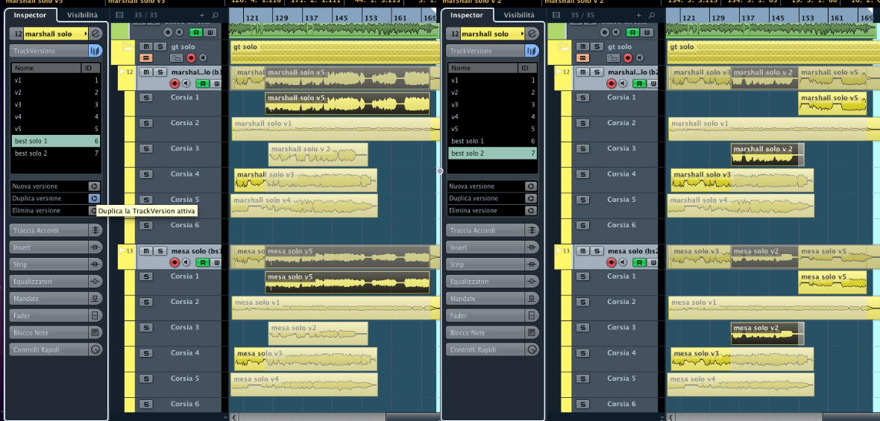Click search tracks magnifier in right panel
Image resolution: width=880 pixels, height=421 pixels.
point(652,15)
